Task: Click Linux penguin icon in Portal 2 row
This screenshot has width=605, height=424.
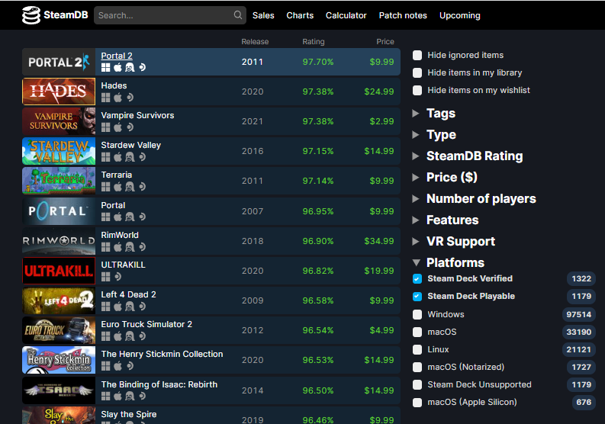Action: coord(130,68)
